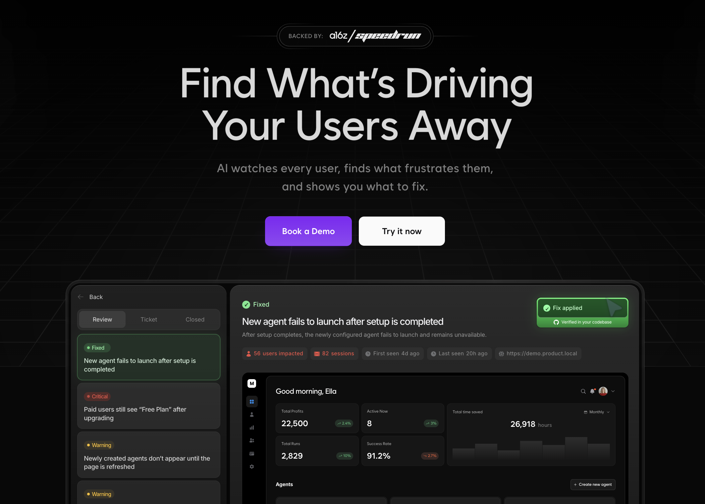This screenshot has width=705, height=504.
Task: Switch to the Closed tab
Action: click(195, 320)
